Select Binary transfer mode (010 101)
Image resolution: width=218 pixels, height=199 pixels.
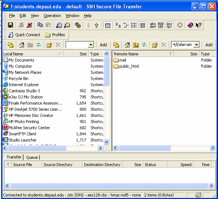[x=161, y=25]
